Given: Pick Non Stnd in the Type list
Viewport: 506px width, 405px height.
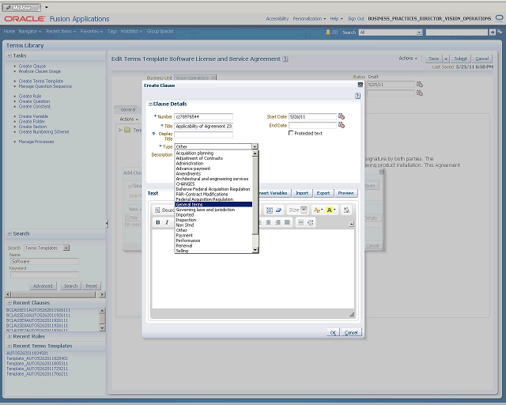Looking at the screenshot, I should [x=213, y=225].
